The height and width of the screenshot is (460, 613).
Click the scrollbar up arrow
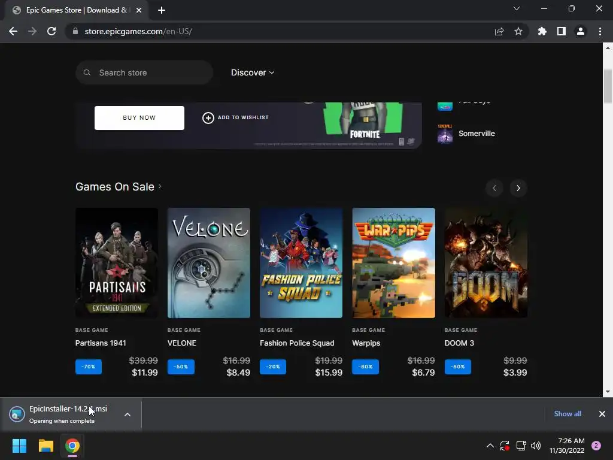click(608, 48)
